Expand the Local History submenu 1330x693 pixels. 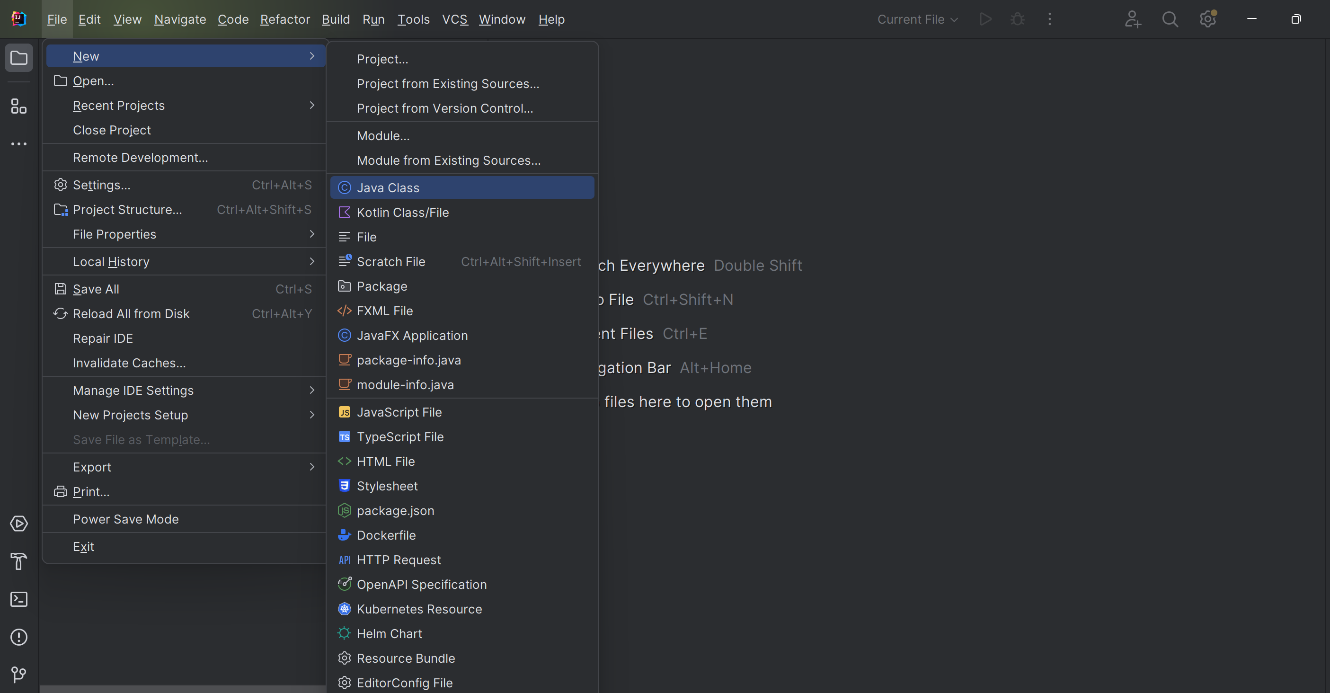pyautogui.click(x=186, y=262)
